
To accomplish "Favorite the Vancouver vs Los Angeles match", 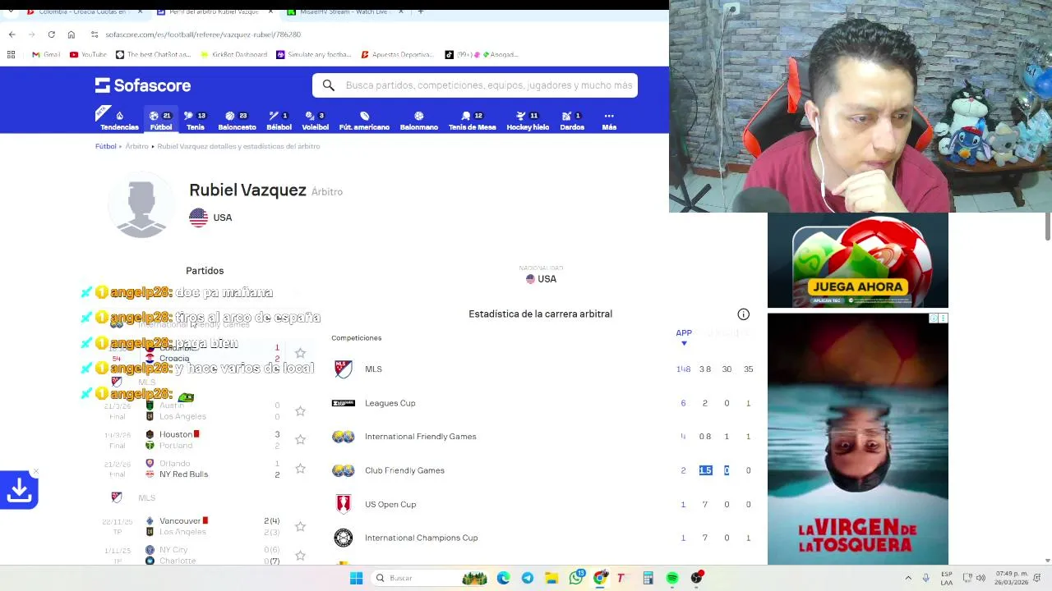I will [300, 526].
